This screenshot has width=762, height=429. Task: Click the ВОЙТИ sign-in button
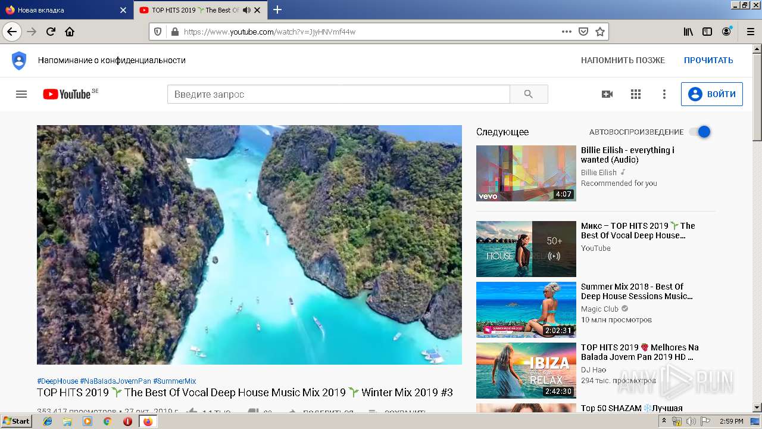tap(712, 94)
